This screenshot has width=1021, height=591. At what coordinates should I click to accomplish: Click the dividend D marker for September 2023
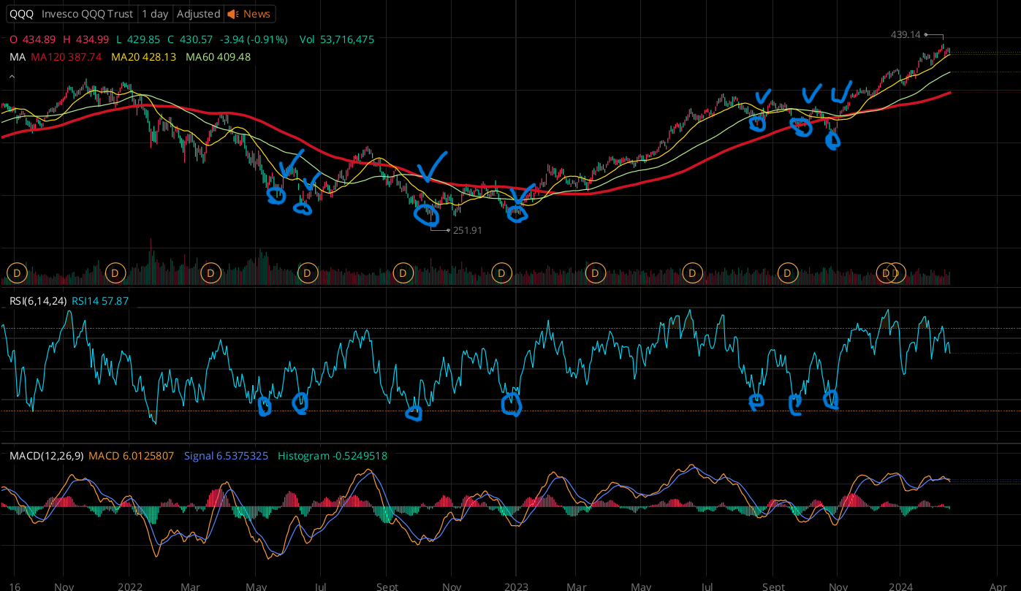click(x=787, y=274)
